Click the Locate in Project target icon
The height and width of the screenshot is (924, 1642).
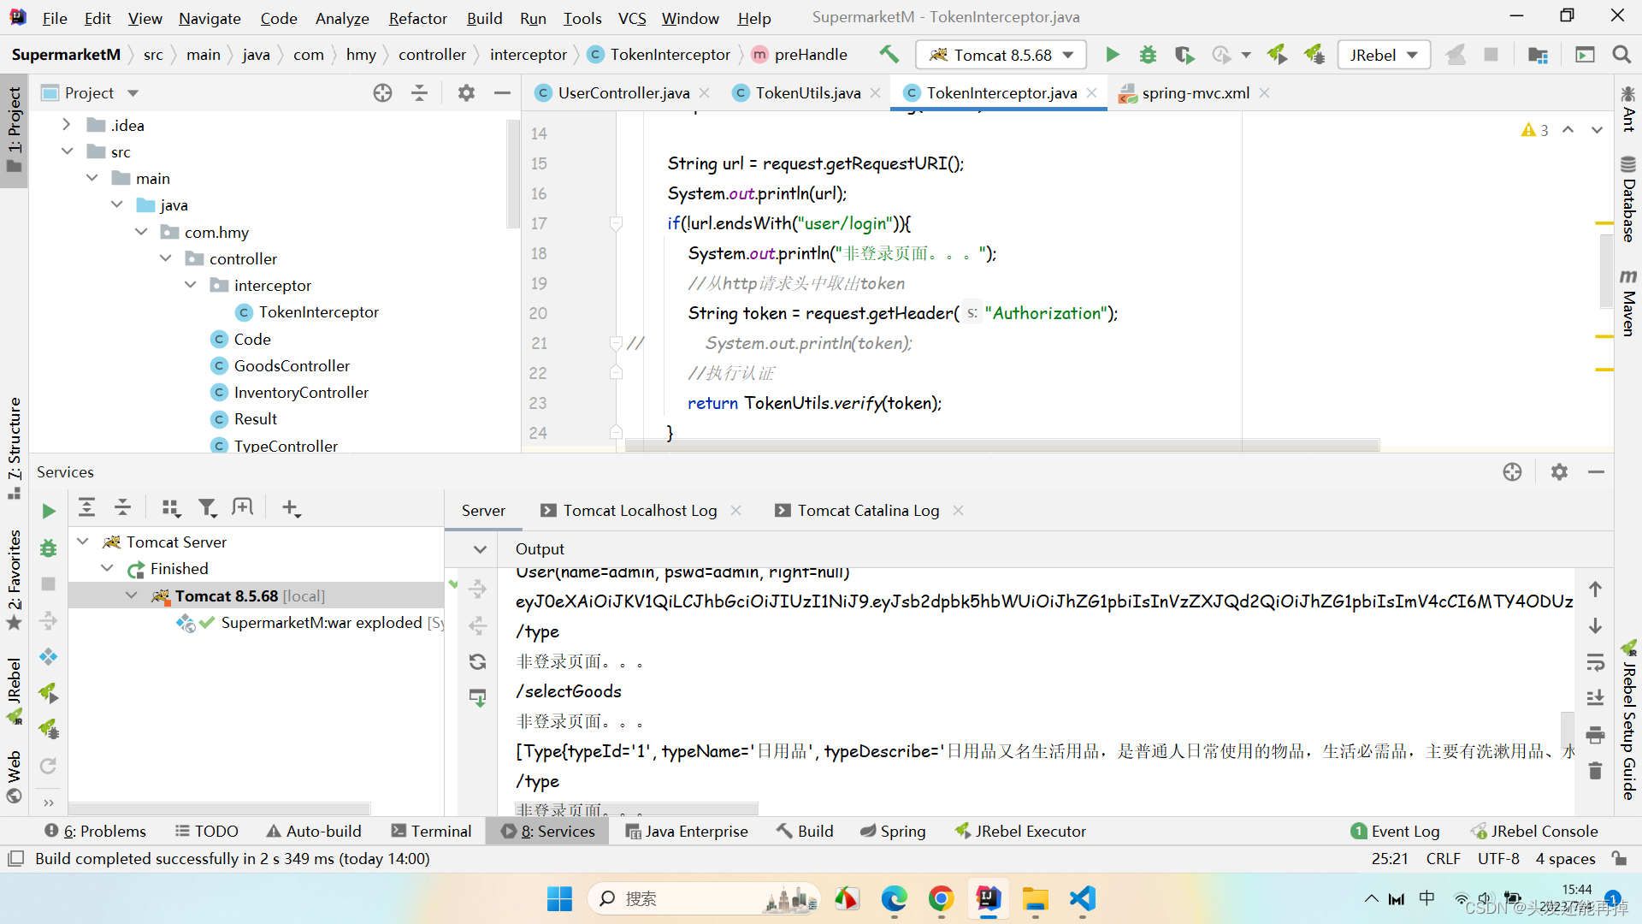(x=382, y=92)
